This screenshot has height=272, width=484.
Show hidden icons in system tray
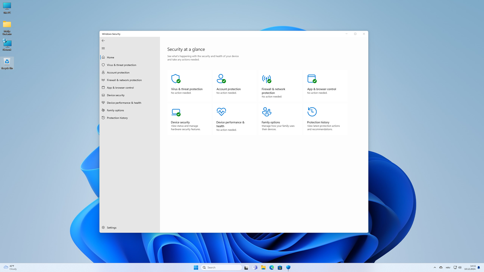point(435,268)
